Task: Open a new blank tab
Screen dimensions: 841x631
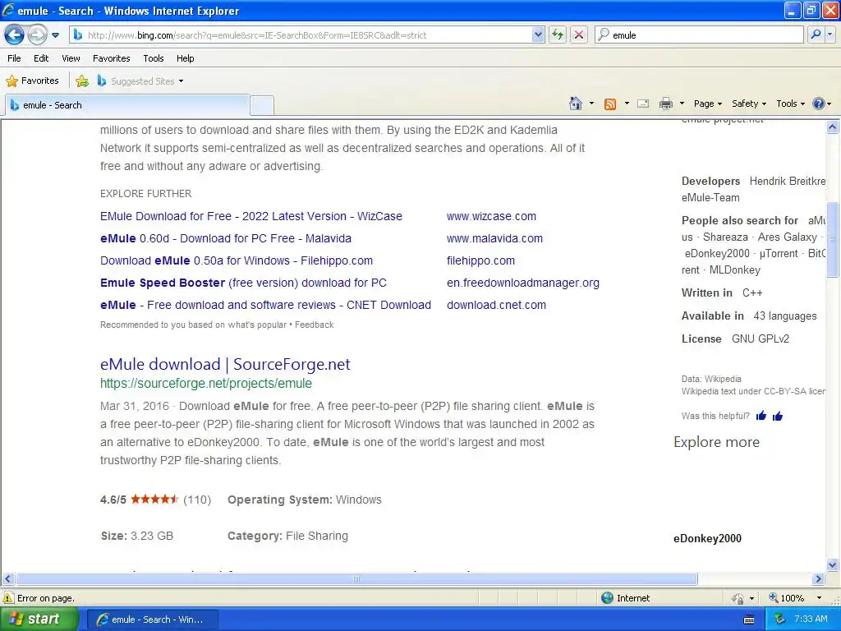Action: point(262,105)
